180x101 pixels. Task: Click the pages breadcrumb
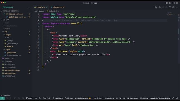click(42, 11)
